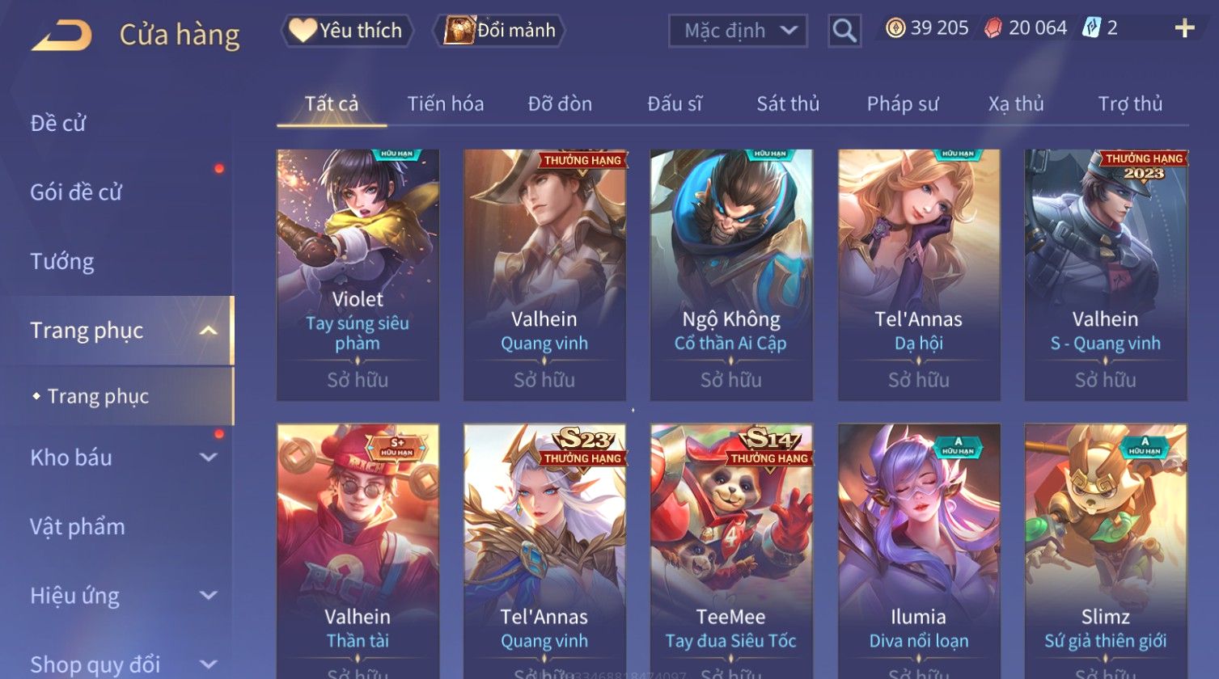Open Đổi mảnh fragment exchange chest

[499, 31]
